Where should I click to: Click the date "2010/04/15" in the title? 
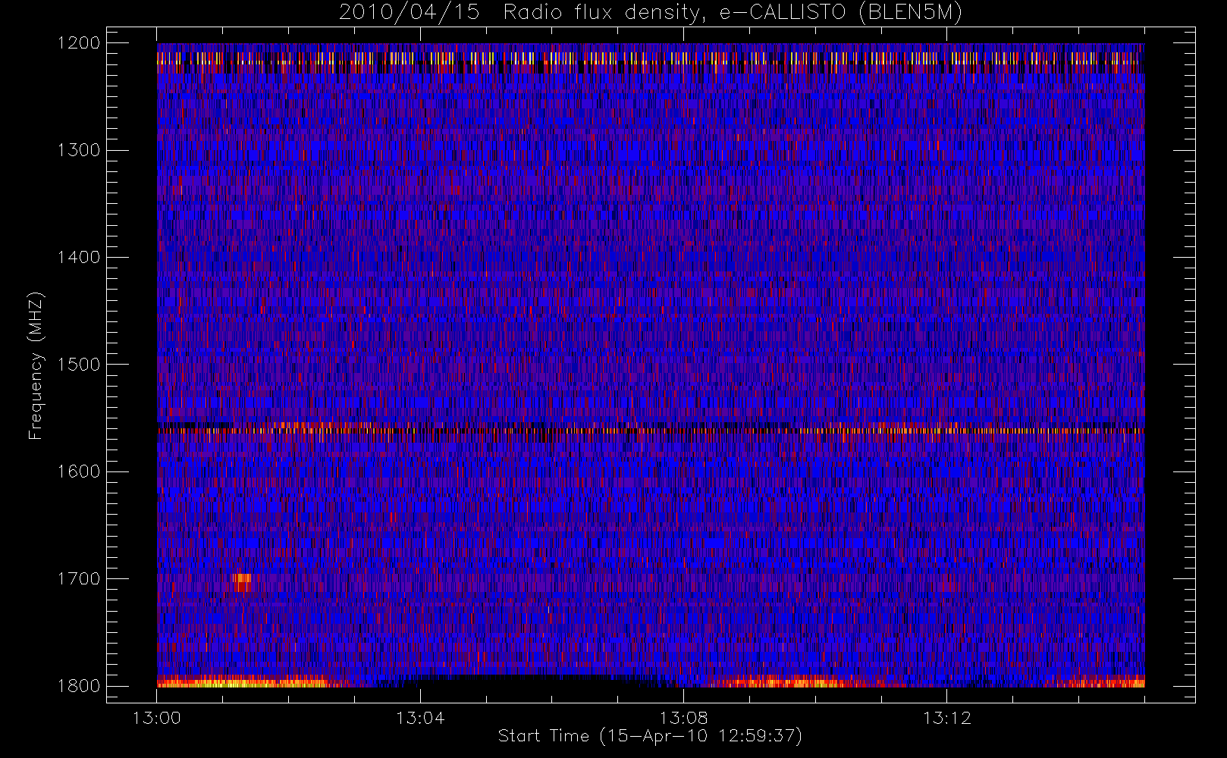tap(409, 13)
